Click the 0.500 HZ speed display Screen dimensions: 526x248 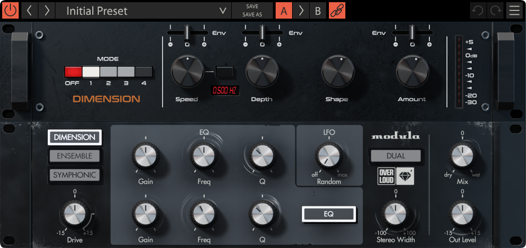225,90
